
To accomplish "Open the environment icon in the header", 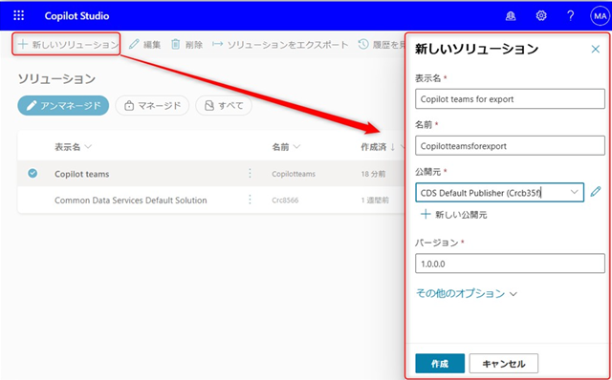I will [511, 16].
